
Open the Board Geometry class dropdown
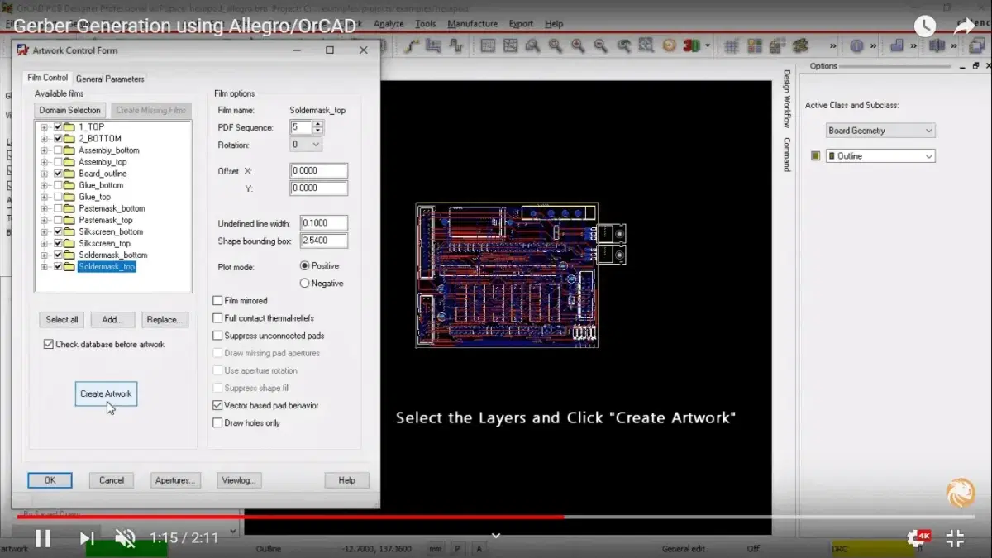(880, 131)
